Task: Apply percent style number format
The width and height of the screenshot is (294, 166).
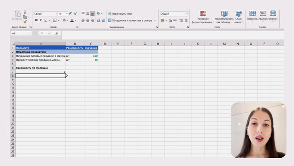Action: (170, 20)
